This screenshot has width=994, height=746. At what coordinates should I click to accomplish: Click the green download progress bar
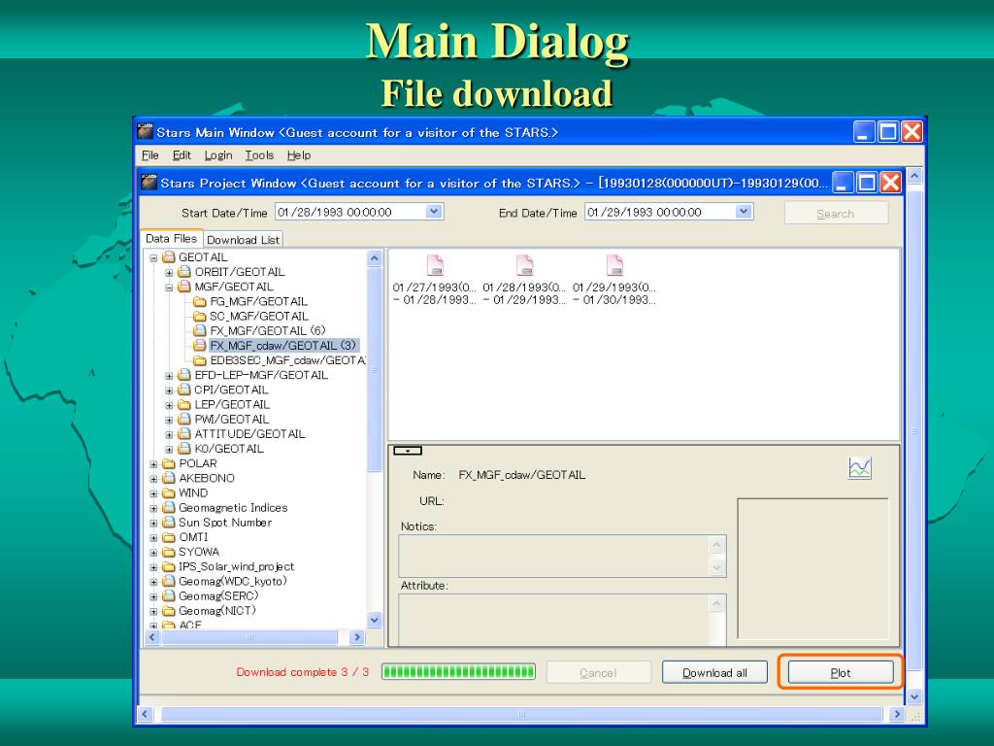[x=458, y=672]
